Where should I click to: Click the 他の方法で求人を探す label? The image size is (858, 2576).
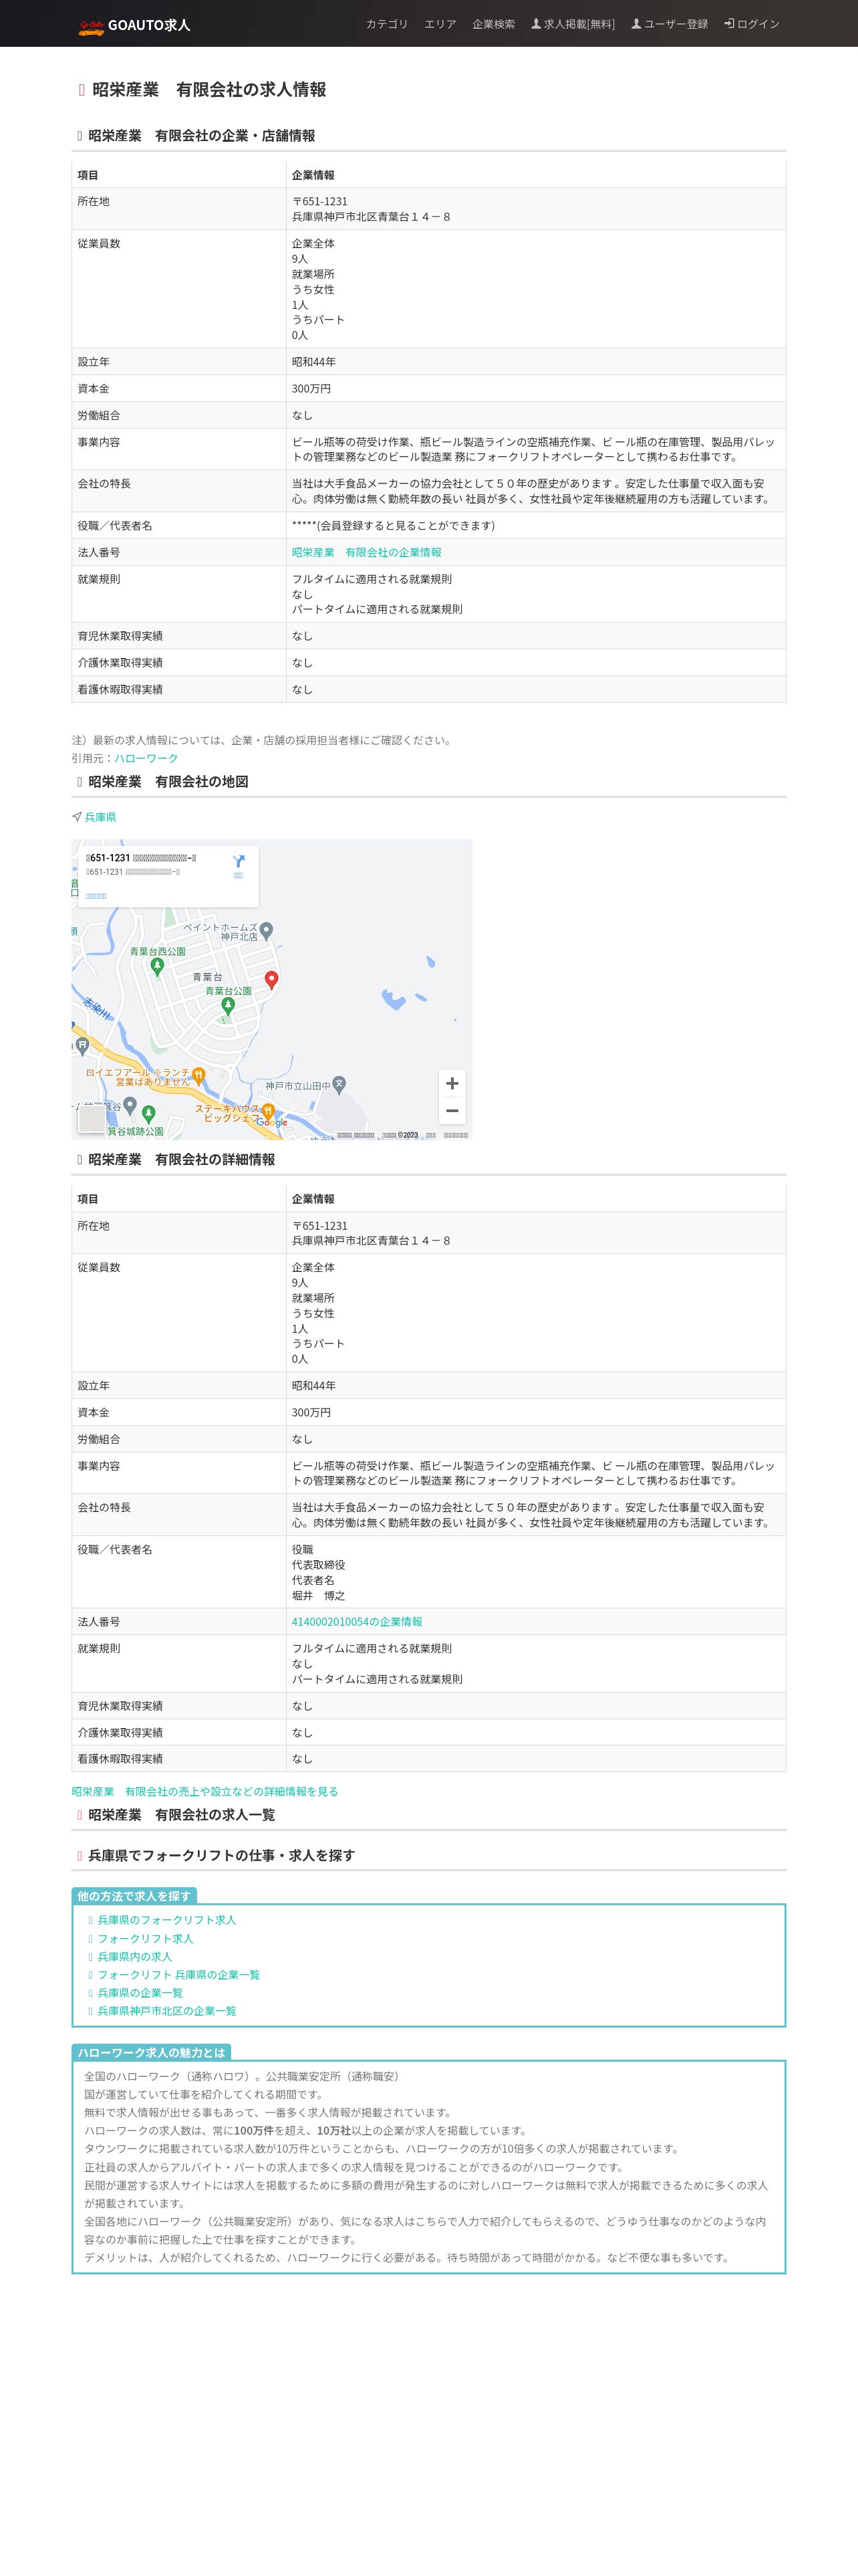coord(134,1896)
